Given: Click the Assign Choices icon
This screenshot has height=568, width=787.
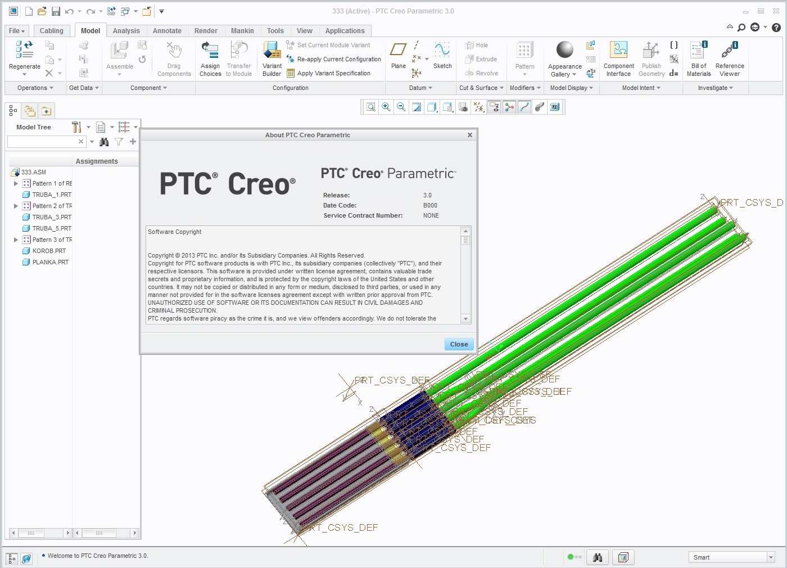Looking at the screenshot, I should pyautogui.click(x=210, y=50).
